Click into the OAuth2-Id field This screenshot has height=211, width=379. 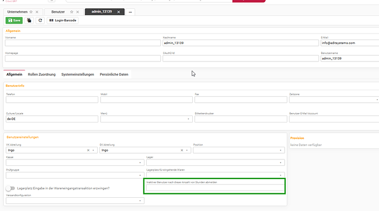point(241,58)
